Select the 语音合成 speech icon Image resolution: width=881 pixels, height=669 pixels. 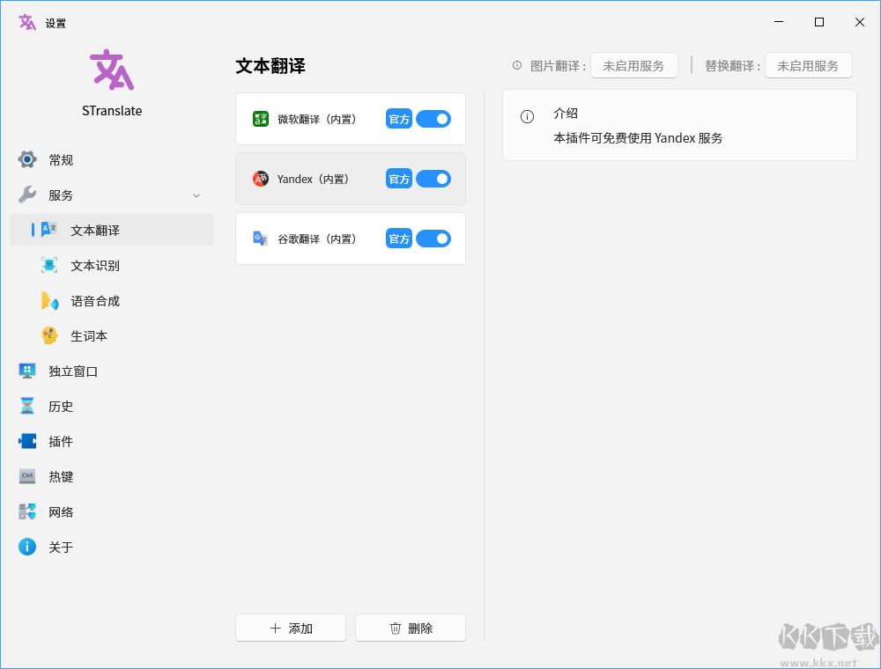click(x=49, y=300)
